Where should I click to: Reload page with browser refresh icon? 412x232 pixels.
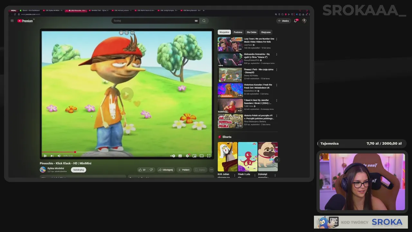15,14
